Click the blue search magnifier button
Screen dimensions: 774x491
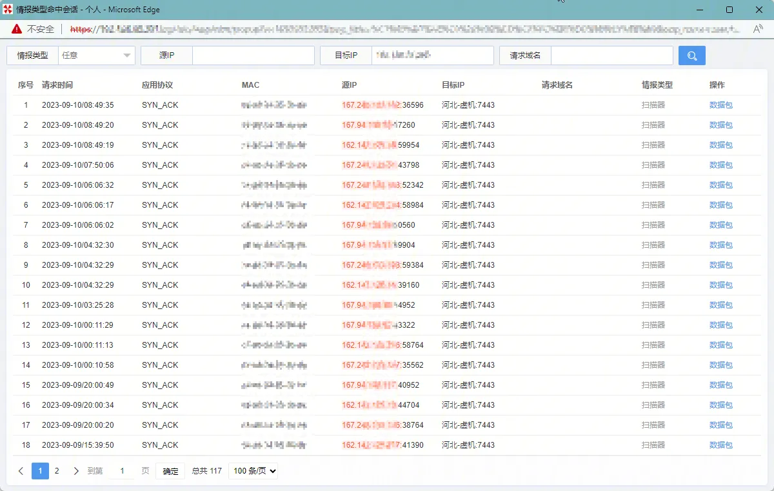click(x=691, y=55)
